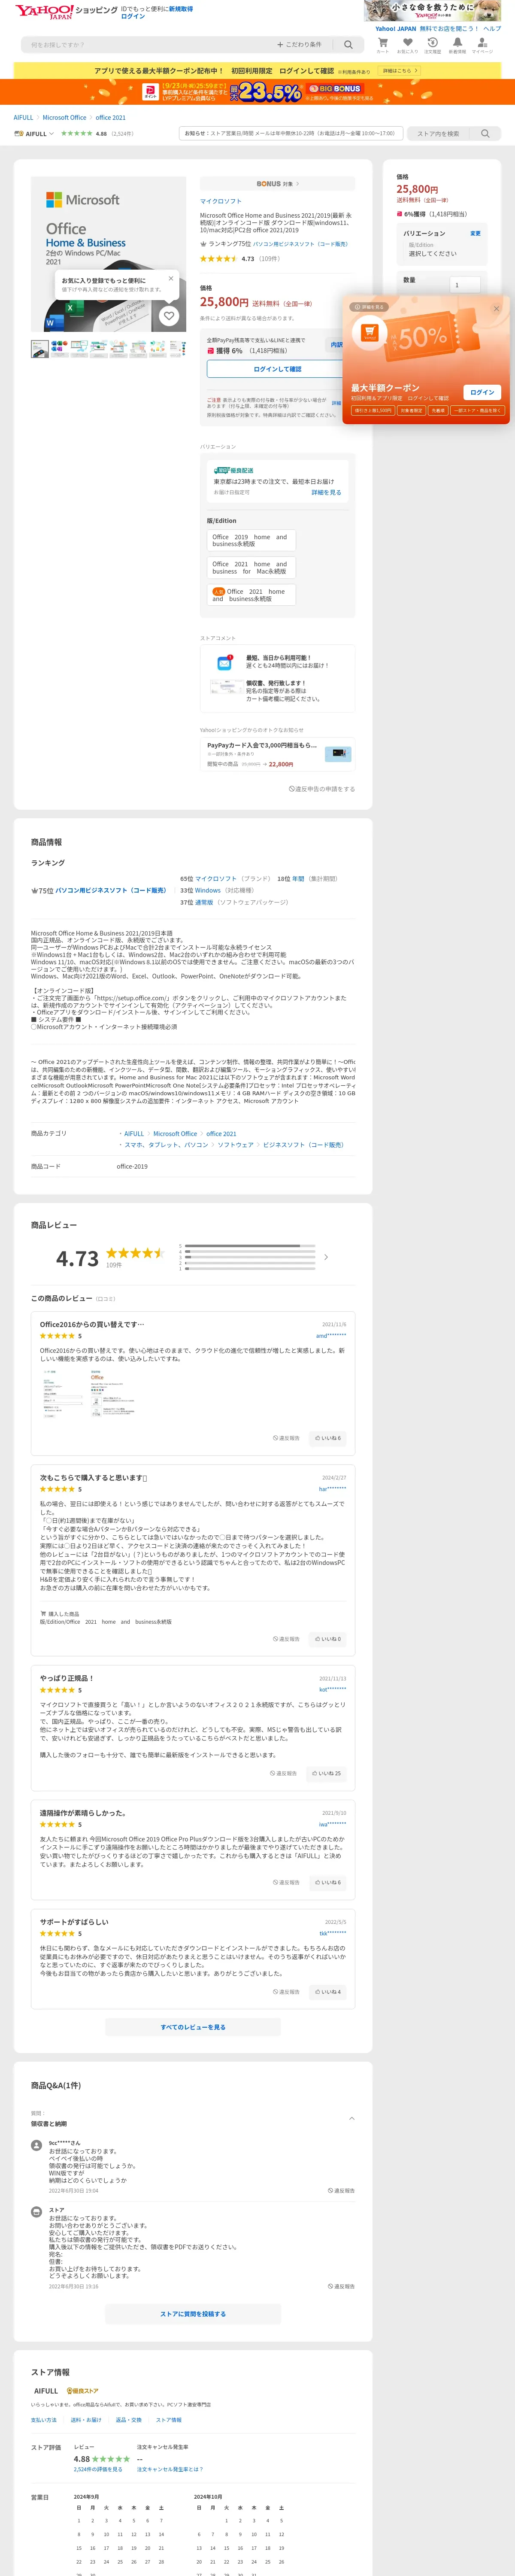Open the cart icon in header
The image size is (515, 2576).
click(x=382, y=45)
